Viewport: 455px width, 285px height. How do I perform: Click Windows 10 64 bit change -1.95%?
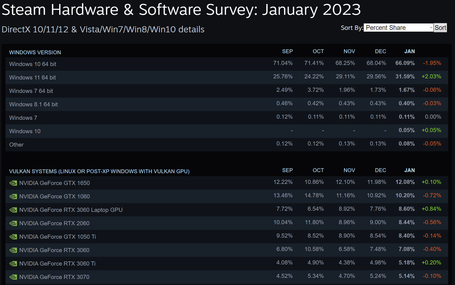coord(432,63)
